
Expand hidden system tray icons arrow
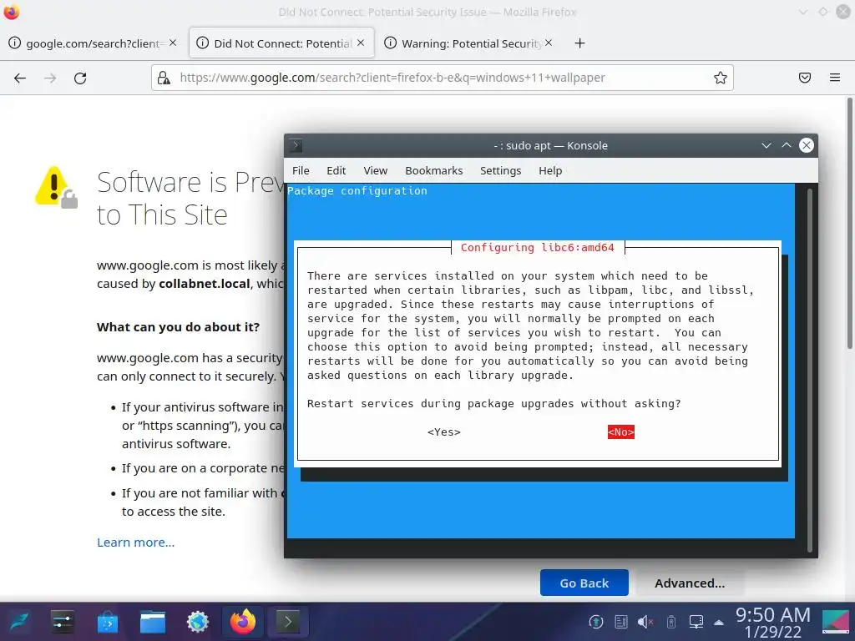pyautogui.click(x=719, y=622)
